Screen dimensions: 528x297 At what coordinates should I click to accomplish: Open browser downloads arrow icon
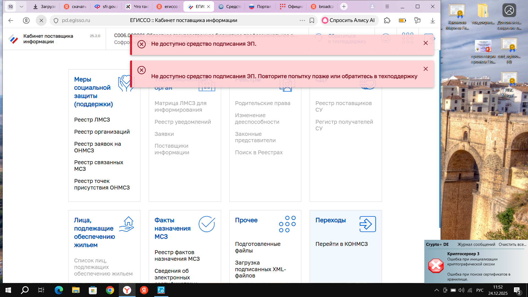pyautogui.click(x=432, y=20)
